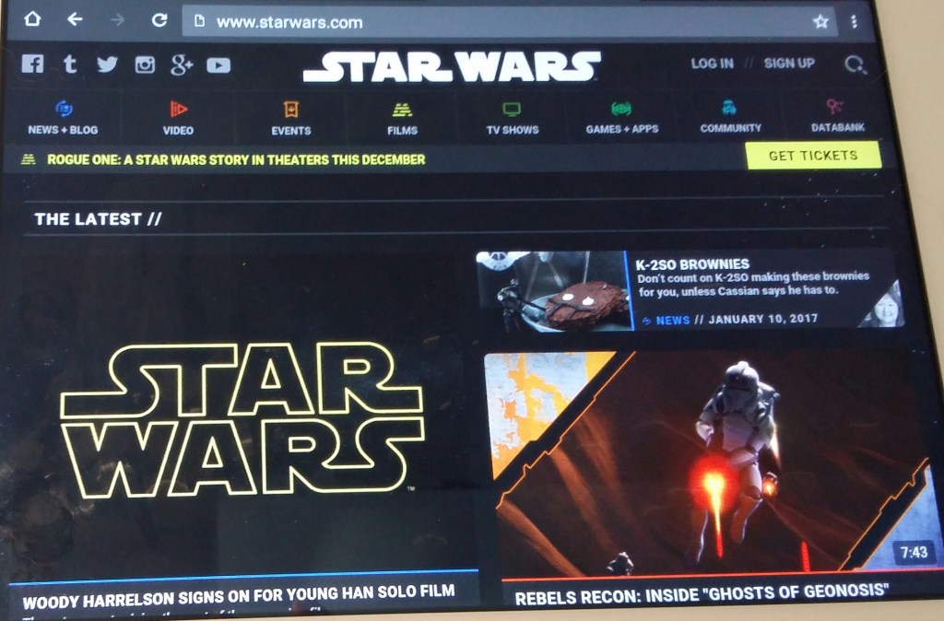Click the author avatar on K-2SO card
The image size is (944, 621).
884,305
